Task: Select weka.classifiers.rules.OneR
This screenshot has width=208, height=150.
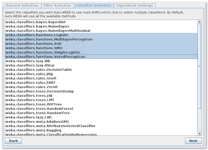Action: (101, 78)
